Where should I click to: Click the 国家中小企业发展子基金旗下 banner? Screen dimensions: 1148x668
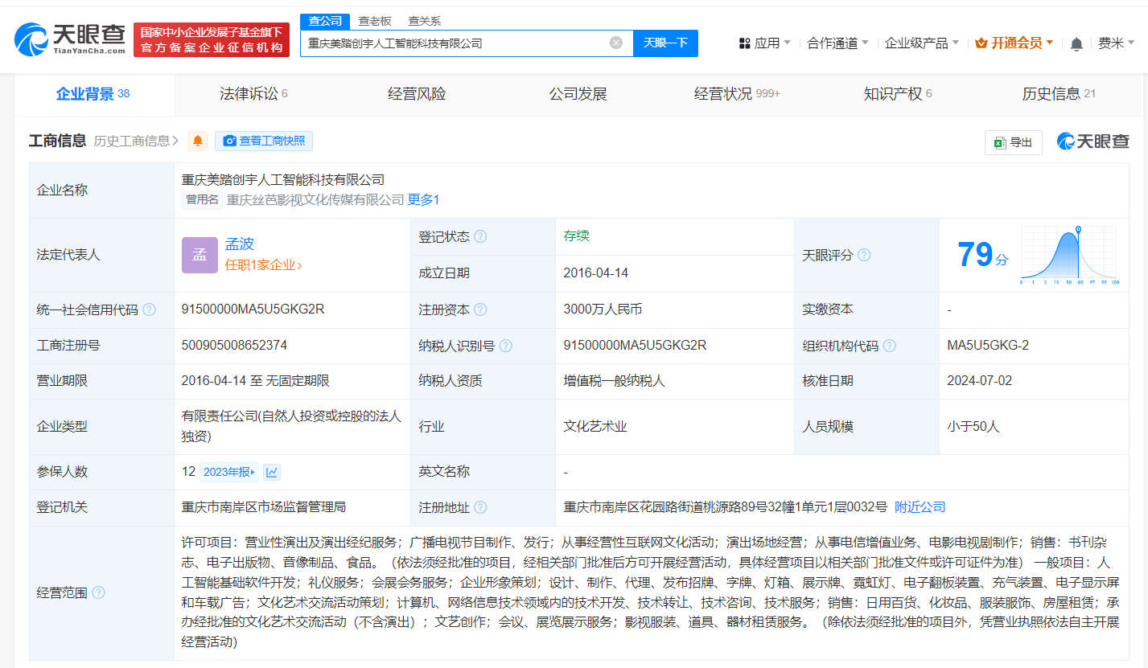[212, 39]
